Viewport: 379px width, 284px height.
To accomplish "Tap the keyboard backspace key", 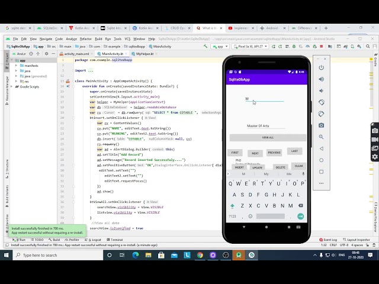I will pos(301,205).
